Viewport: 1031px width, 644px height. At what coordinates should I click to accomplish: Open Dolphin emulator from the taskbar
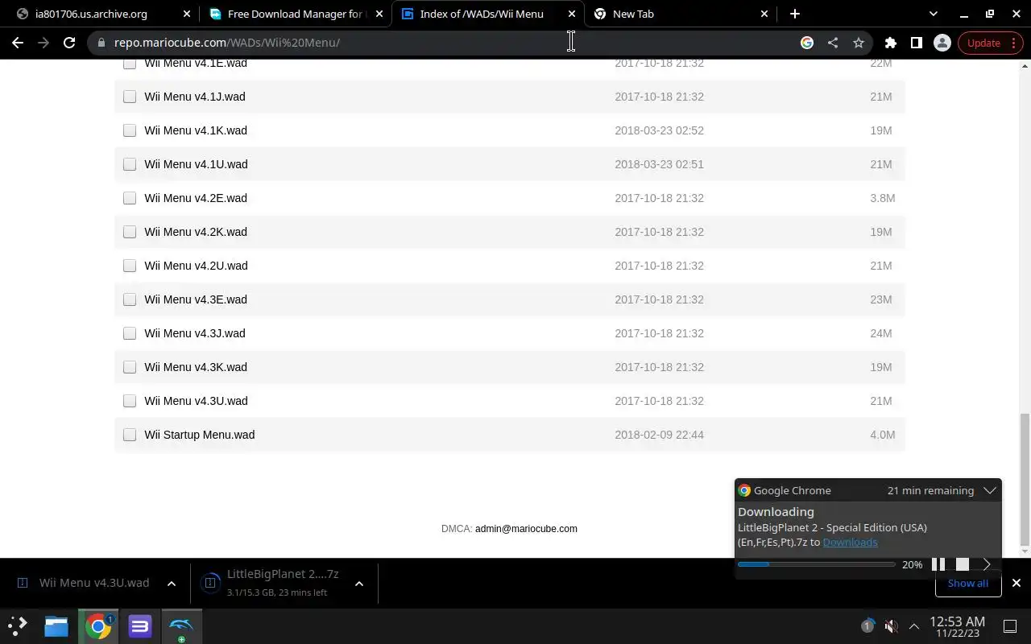click(181, 625)
